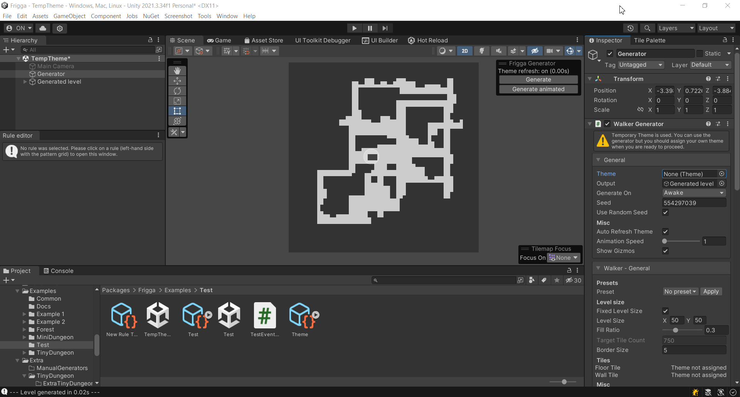Click the Pause button
Image resolution: width=740 pixels, height=397 pixels.
(x=370, y=28)
